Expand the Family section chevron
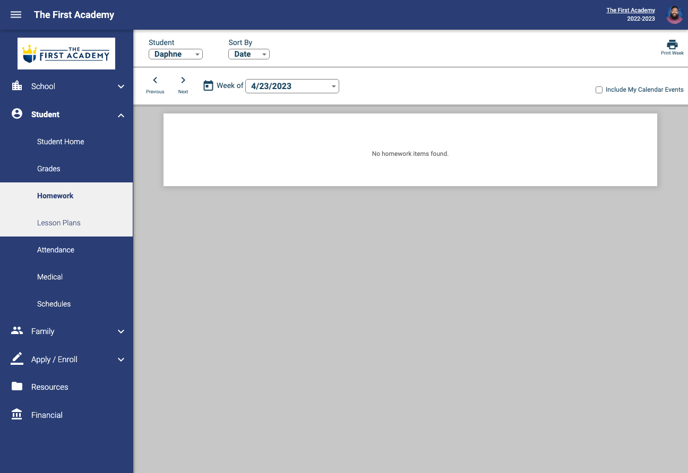The height and width of the screenshot is (473, 688). pos(121,331)
